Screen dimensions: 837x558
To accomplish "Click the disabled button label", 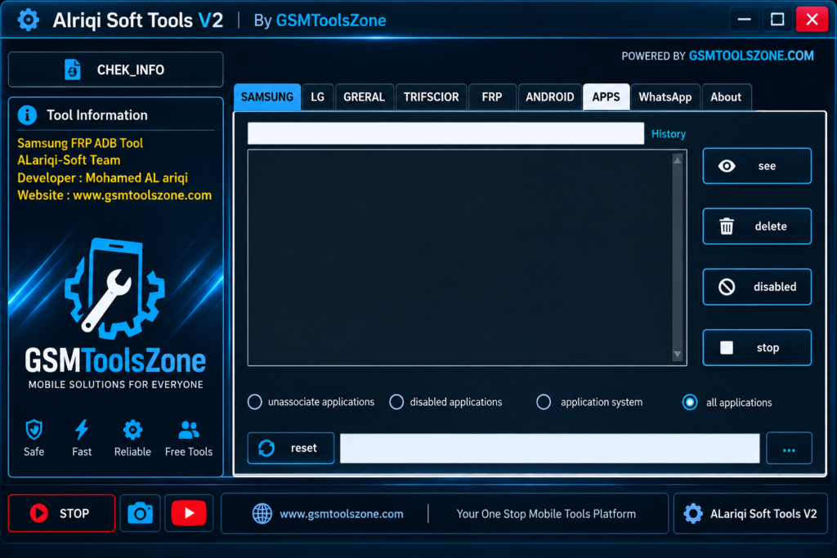I will tap(775, 287).
